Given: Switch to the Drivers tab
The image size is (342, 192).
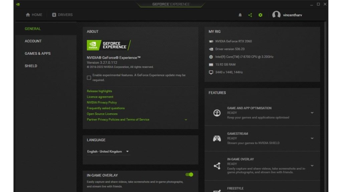Looking at the screenshot, I should tap(62, 15).
